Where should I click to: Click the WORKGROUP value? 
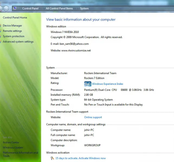point(92,145)
